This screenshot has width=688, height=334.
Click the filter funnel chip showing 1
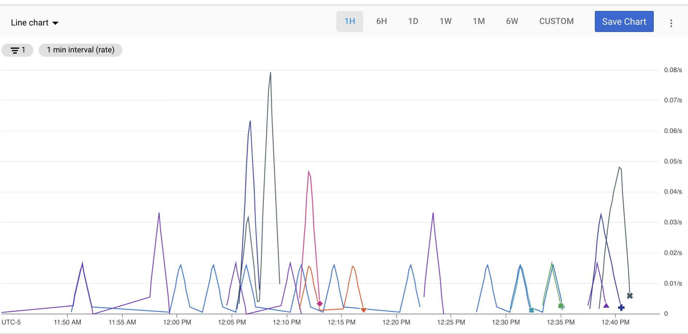[x=17, y=50]
